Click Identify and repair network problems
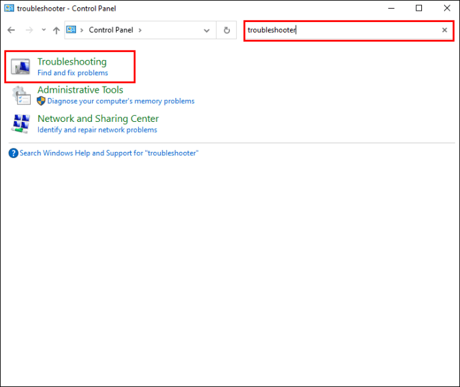460x387 pixels. click(x=97, y=130)
